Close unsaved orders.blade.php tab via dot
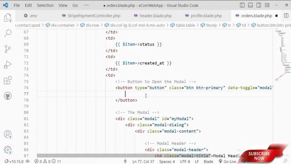291x164 pixels. coord(276,16)
